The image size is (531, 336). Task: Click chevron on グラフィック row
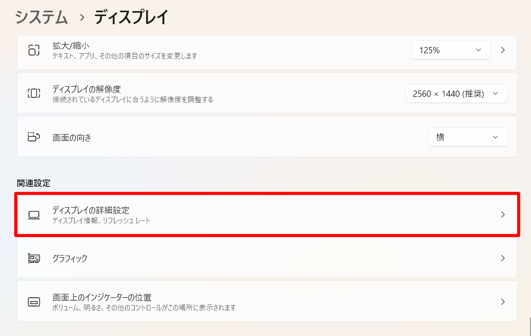(x=503, y=258)
